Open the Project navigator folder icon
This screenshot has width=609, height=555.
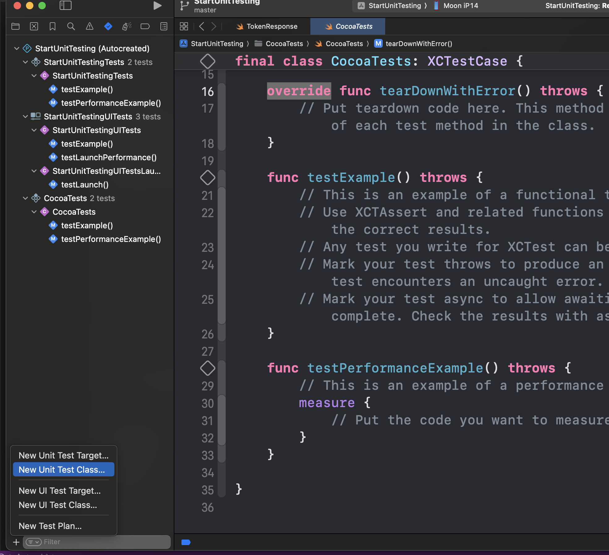(15, 27)
